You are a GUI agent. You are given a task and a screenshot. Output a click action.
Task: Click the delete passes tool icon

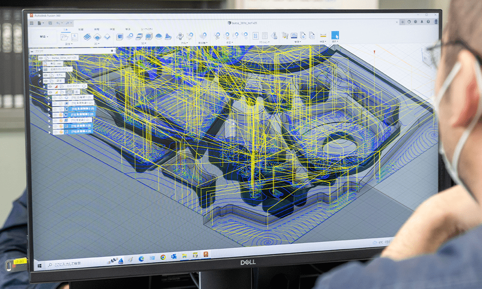coord(227,36)
